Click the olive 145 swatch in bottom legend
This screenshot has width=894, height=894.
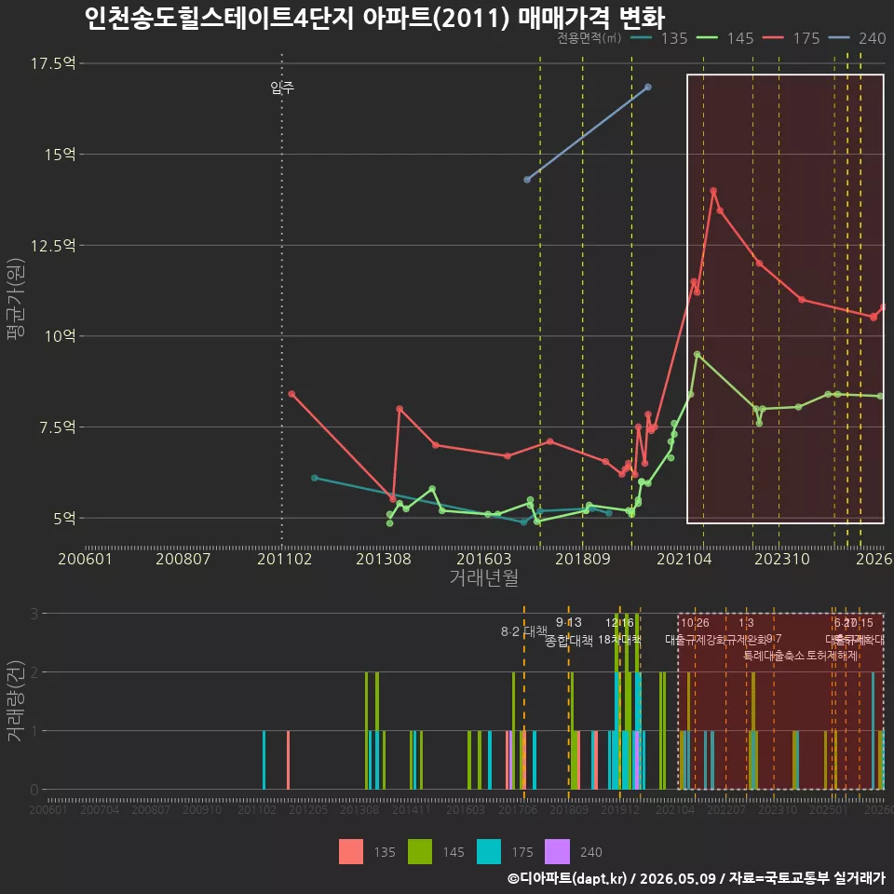click(420, 852)
